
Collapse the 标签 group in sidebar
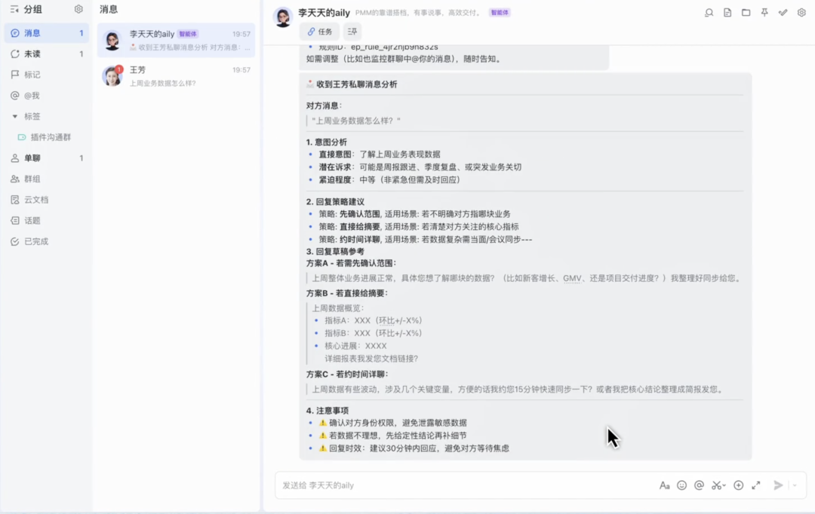coord(15,117)
